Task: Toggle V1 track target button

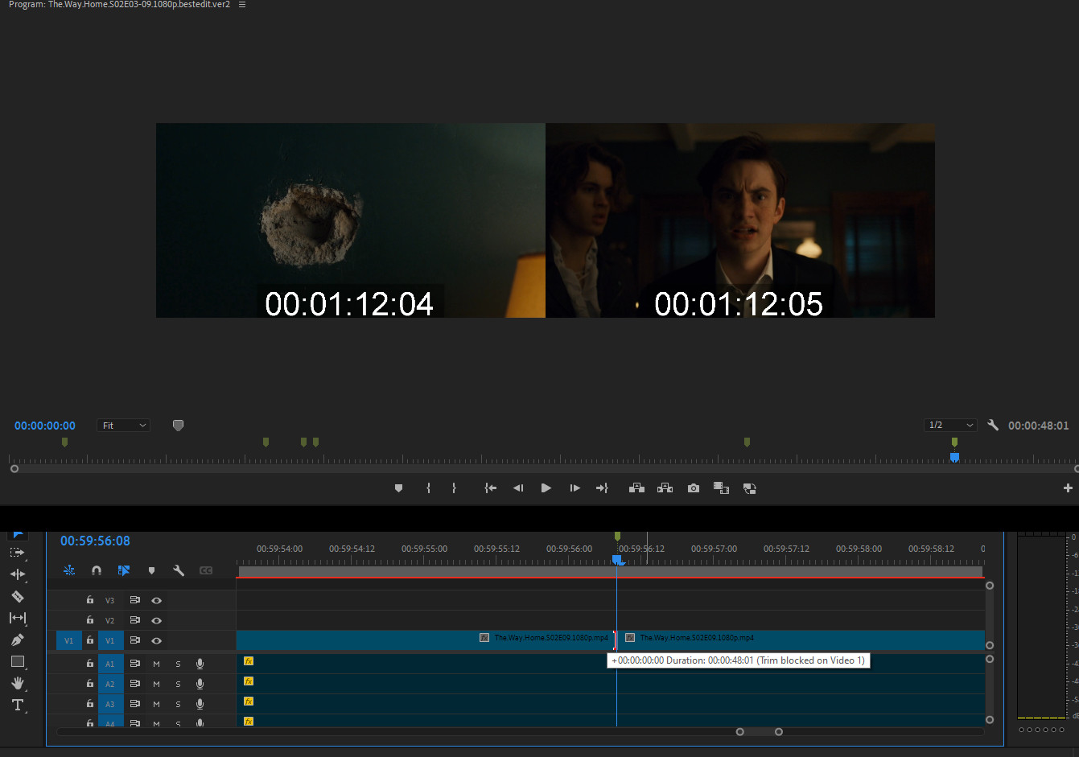Action: pyautogui.click(x=110, y=641)
